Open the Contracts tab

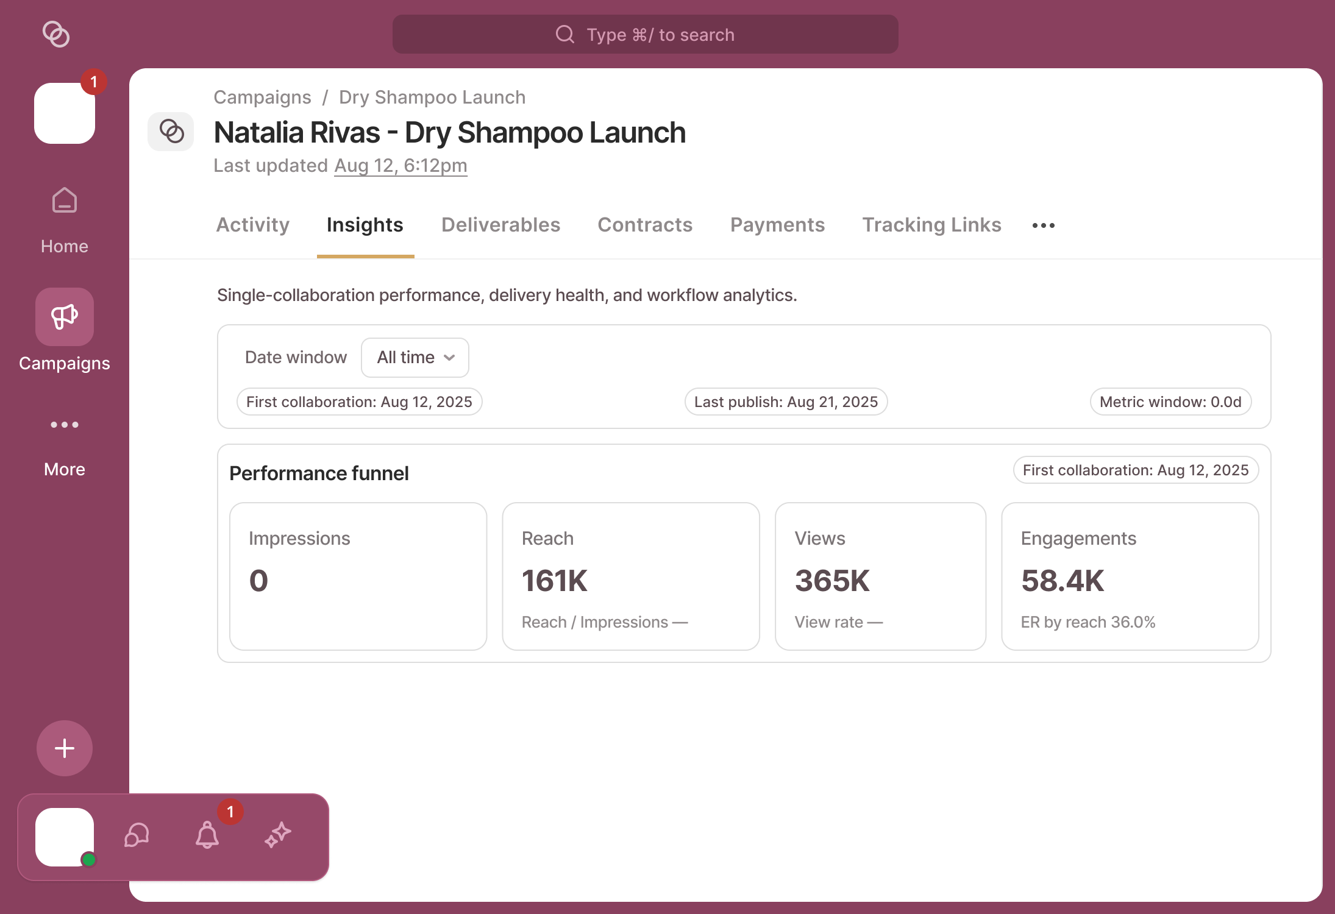pos(645,225)
